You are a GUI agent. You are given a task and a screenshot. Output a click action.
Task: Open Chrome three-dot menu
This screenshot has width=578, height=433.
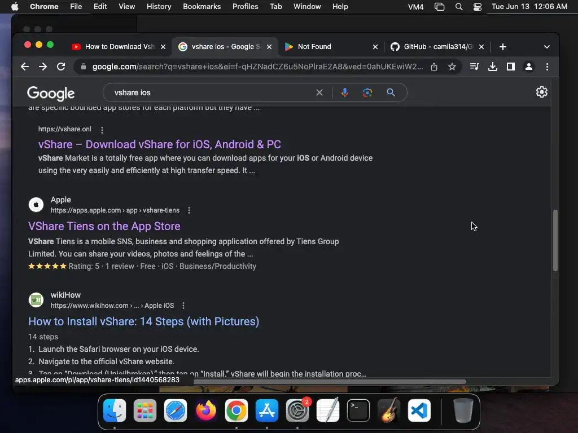pos(547,67)
